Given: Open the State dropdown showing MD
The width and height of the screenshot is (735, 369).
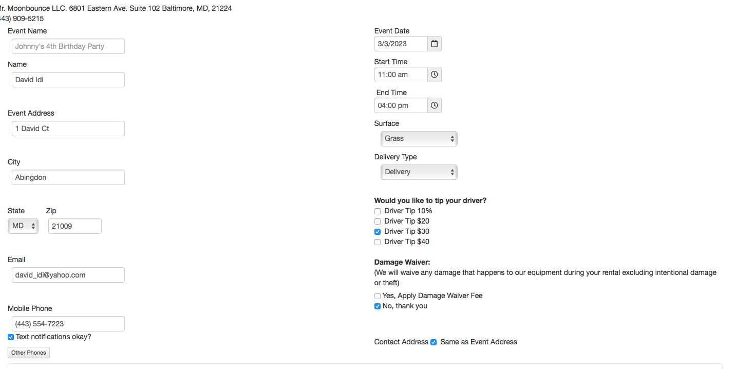Looking at the screenshot, I should click(23, 226).
